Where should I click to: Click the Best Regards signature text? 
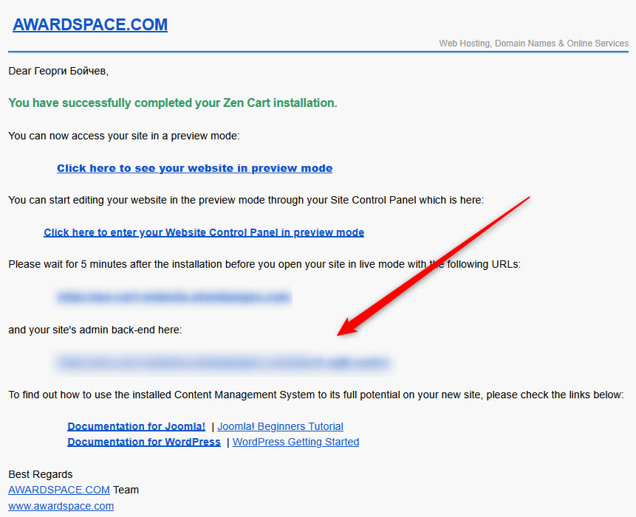coord(40,474)
